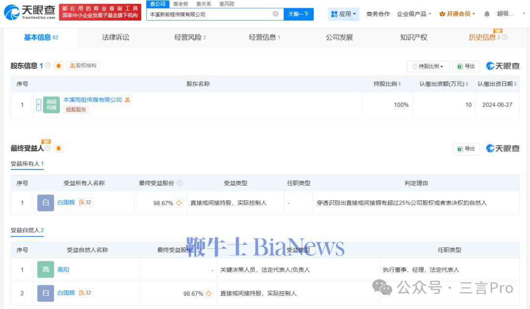This screenshot has height=309, width=530.
Task: Open the 高 avatar for 高阳
Action: [x=46, y=269]
